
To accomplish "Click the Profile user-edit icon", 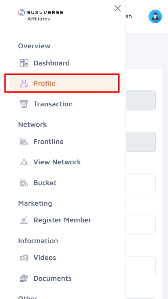I will (24, 84).
